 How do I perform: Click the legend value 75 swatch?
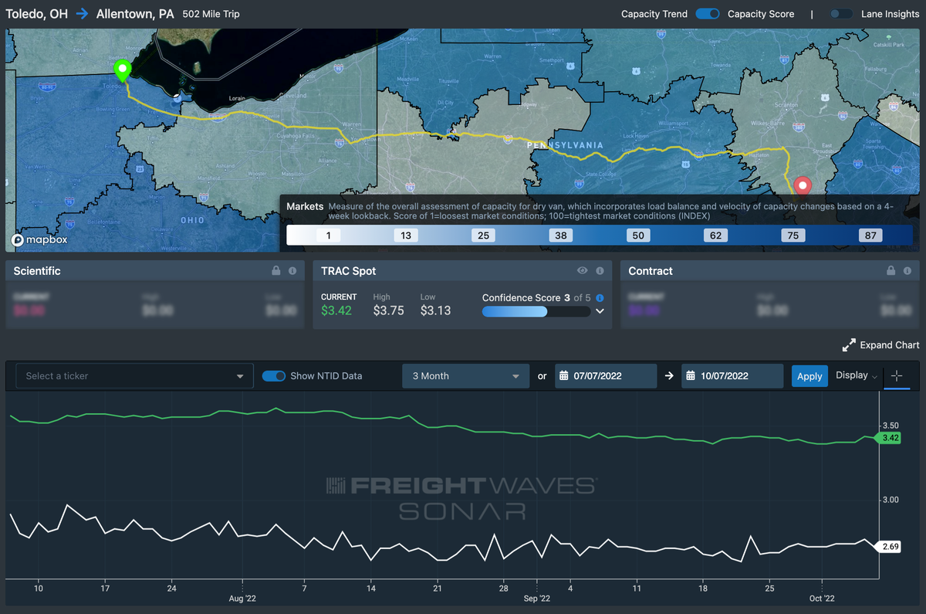click(x=793, y=236)
